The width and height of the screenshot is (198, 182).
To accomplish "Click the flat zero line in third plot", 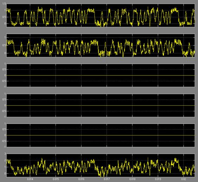I will pyautogui.click(x=100, y=75).
